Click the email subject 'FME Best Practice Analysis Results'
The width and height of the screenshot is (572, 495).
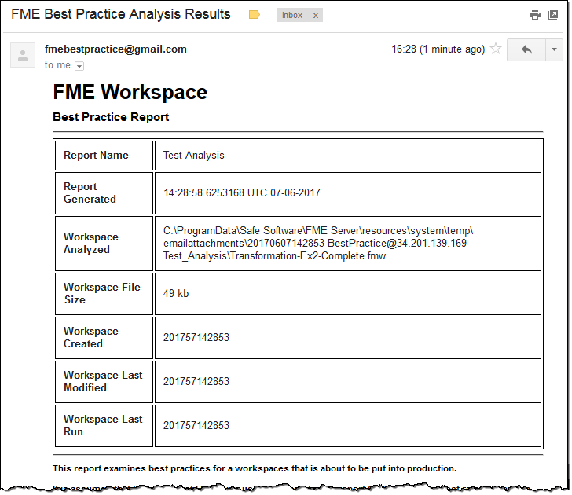point(121,14)
